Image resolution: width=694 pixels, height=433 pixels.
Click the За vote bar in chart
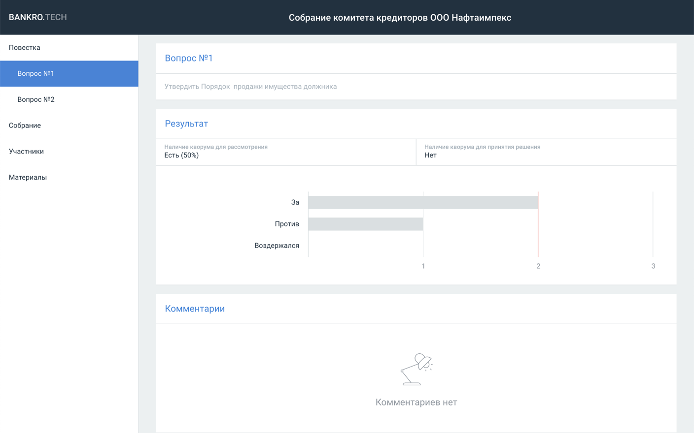[423, 202]
